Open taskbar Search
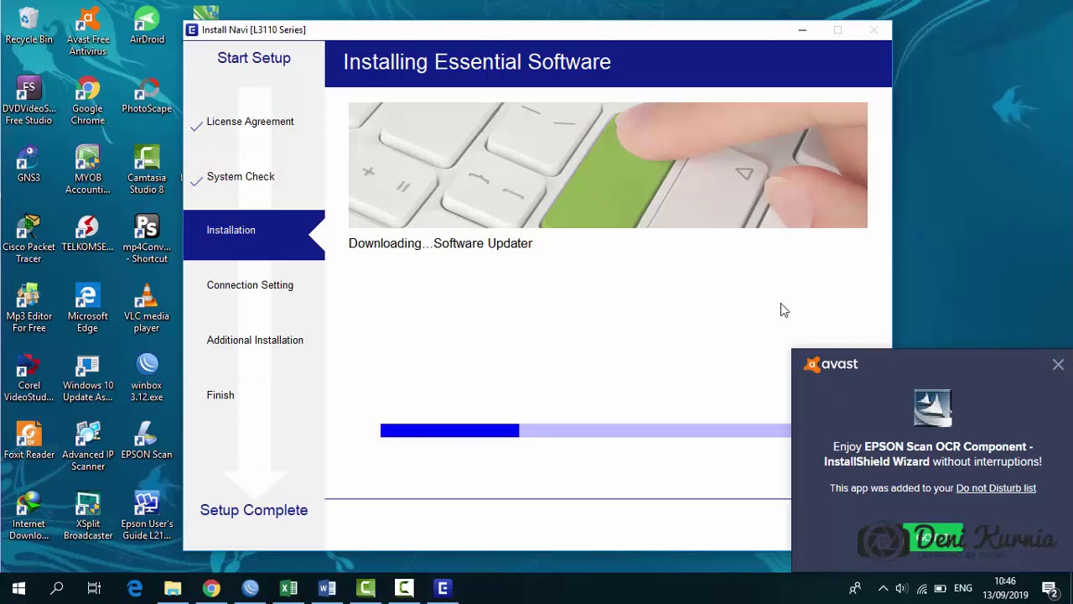 57,588
